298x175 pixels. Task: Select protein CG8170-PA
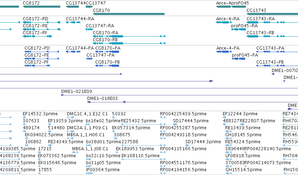107,52
